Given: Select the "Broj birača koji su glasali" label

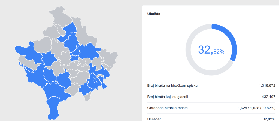Looking at the screenshot, I should point(168,97).
